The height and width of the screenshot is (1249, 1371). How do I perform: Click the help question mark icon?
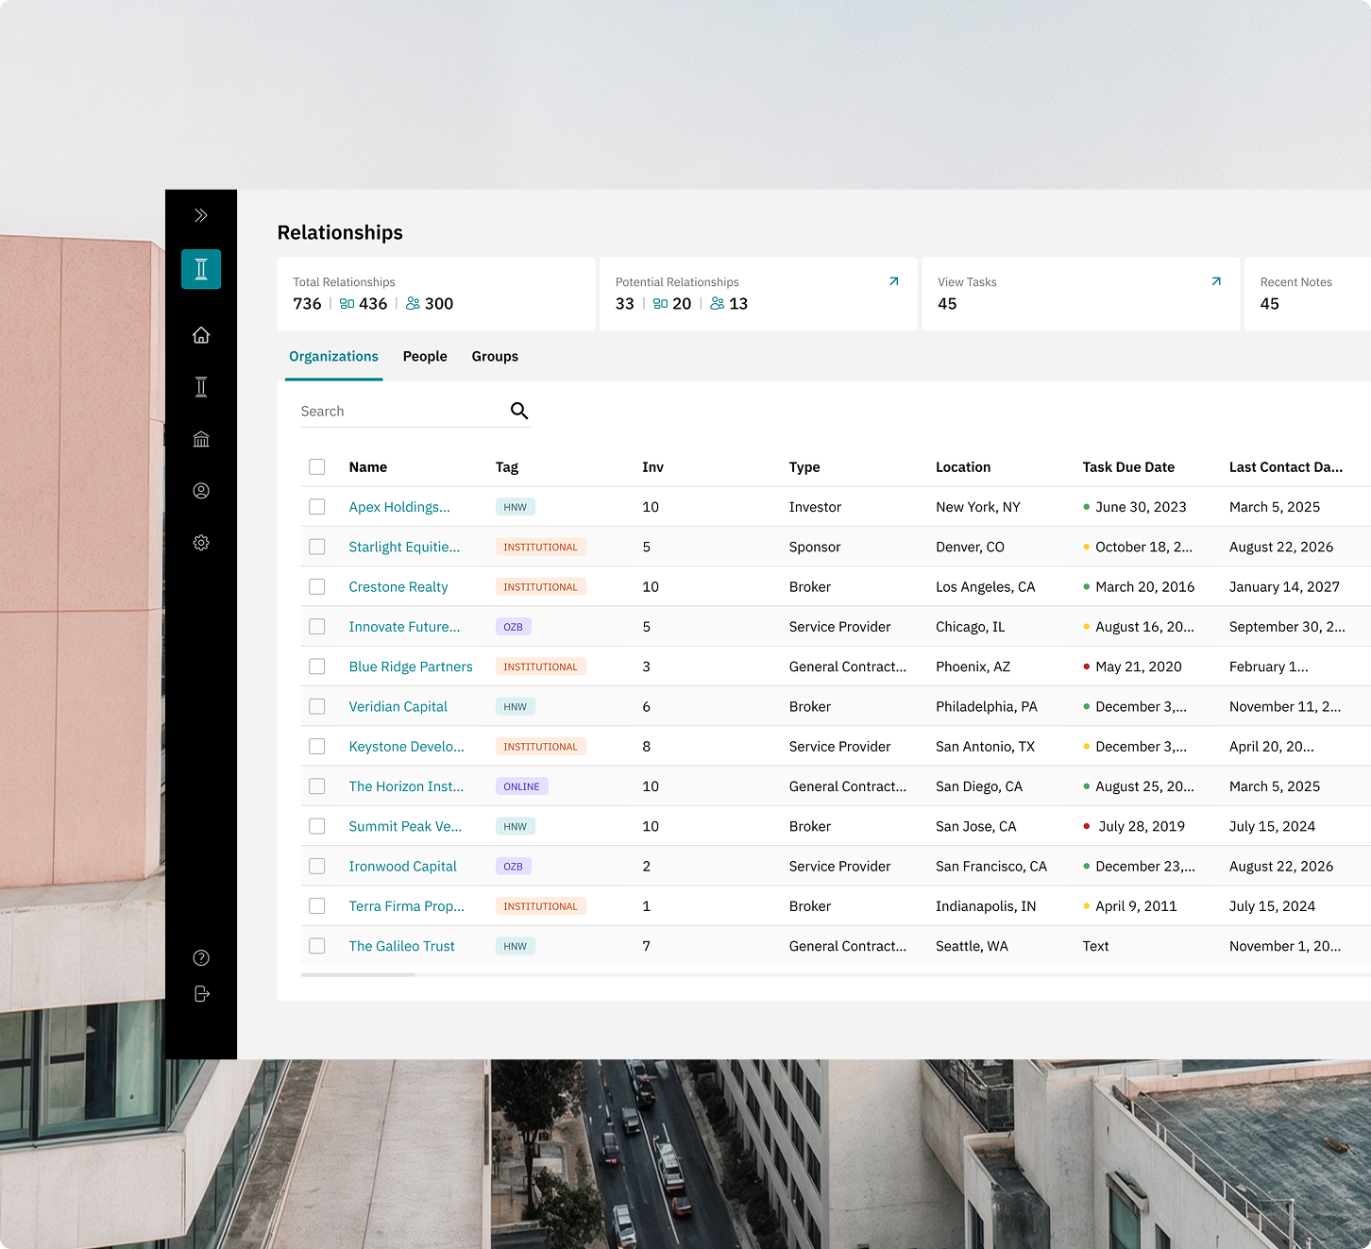pyautogui.click(x=201, y=957)
